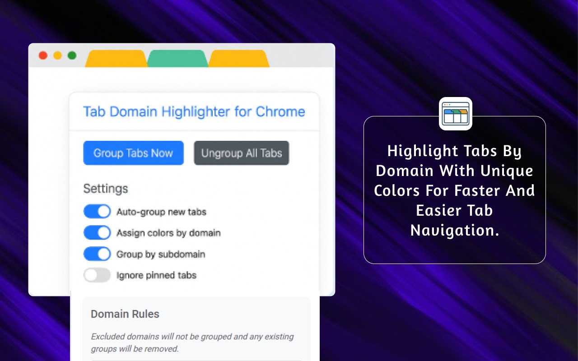The image size is (578, 361).
Task: Click the "Auto-group new tabs" label text
Action: coord(161,212)
